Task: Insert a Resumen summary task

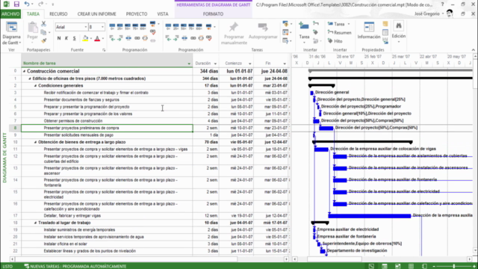Action: coord(339,32)
